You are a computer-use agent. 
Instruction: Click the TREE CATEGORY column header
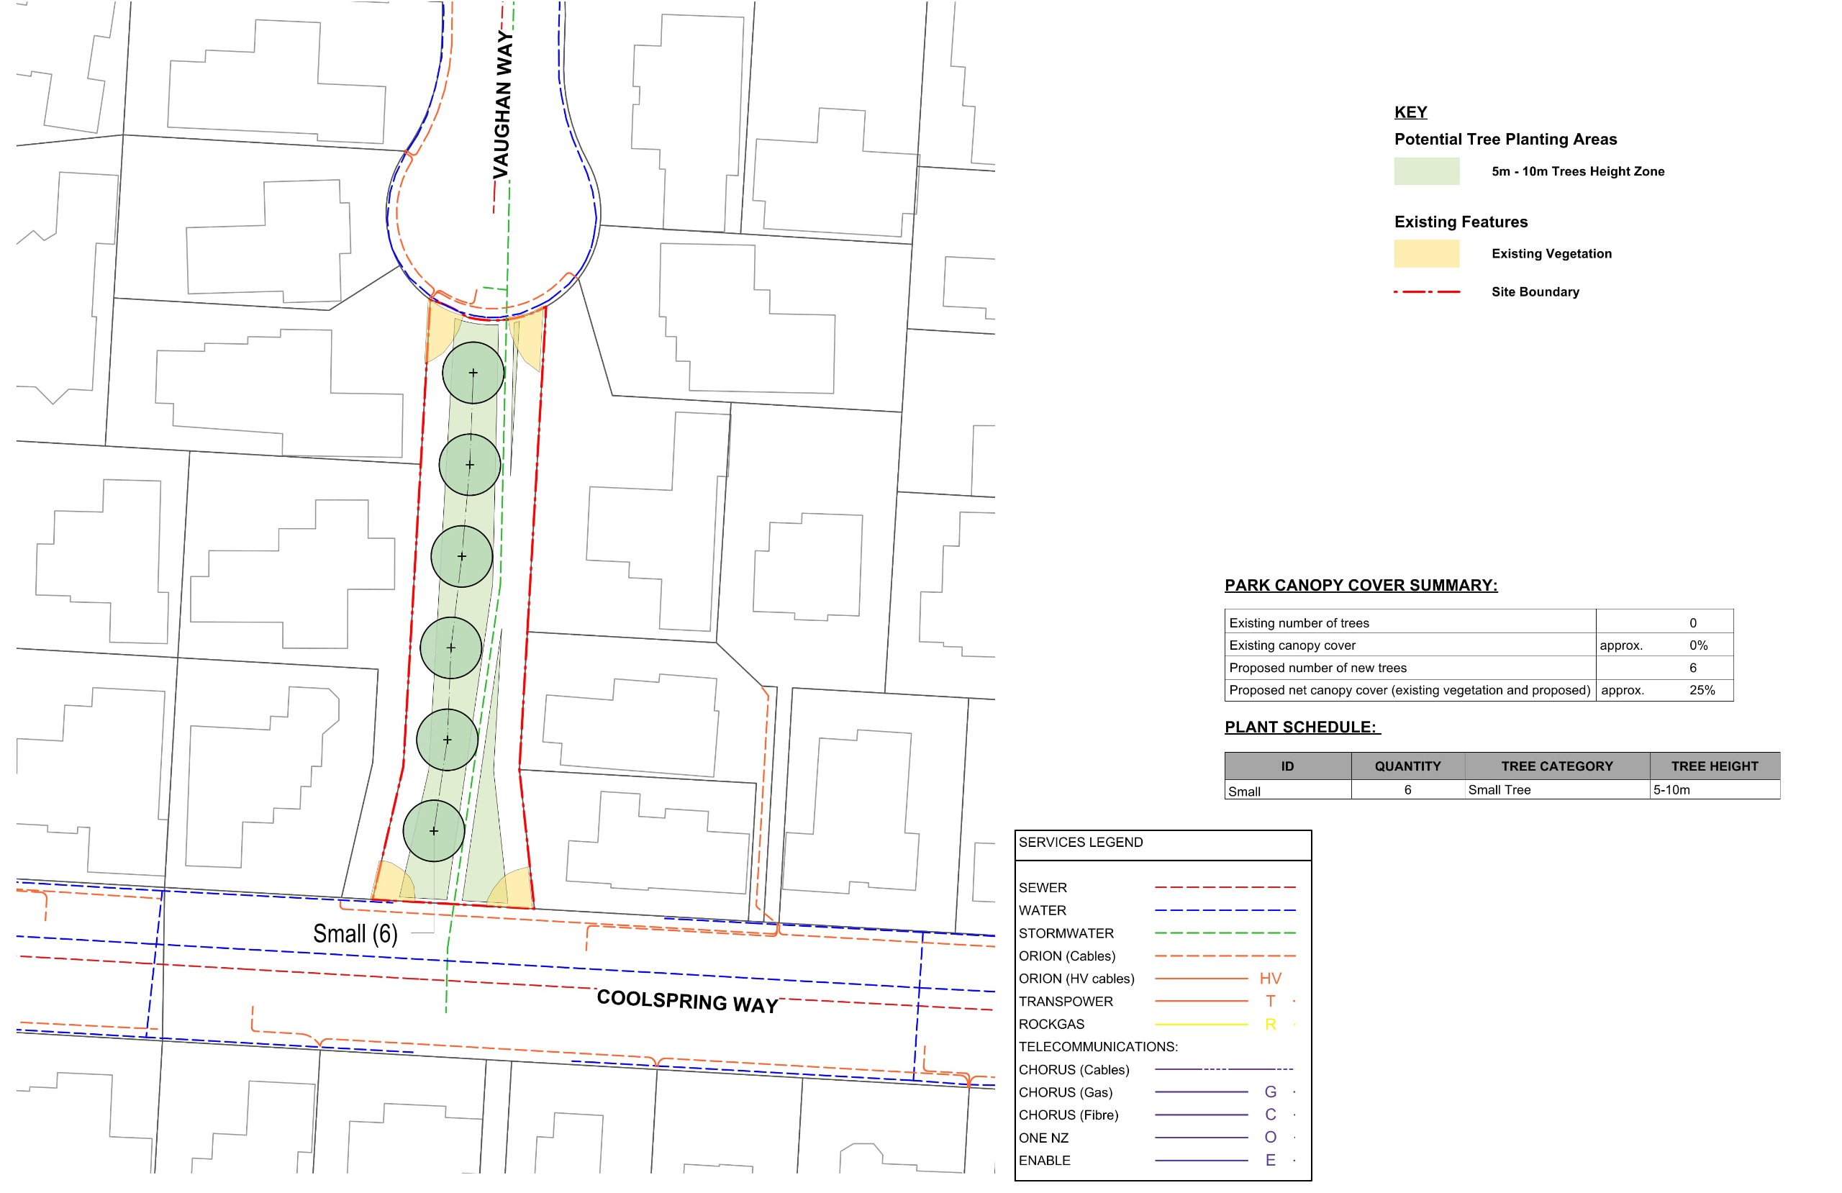coord(1556,766)
